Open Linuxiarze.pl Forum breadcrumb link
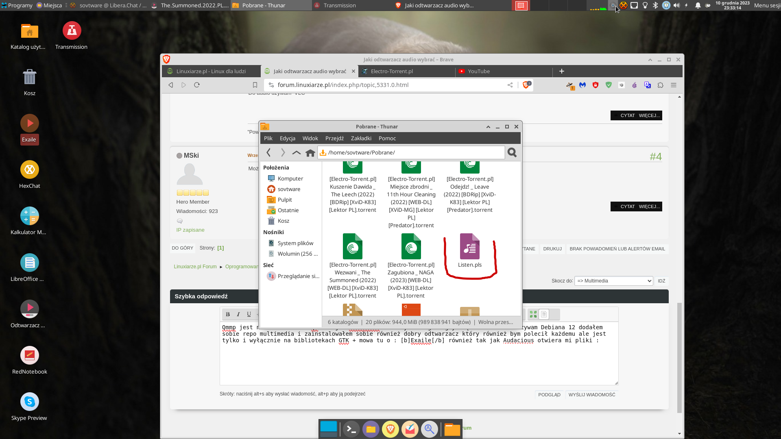Image resolution: width=781 pixels, height=439 pixels. coord(195,267)
